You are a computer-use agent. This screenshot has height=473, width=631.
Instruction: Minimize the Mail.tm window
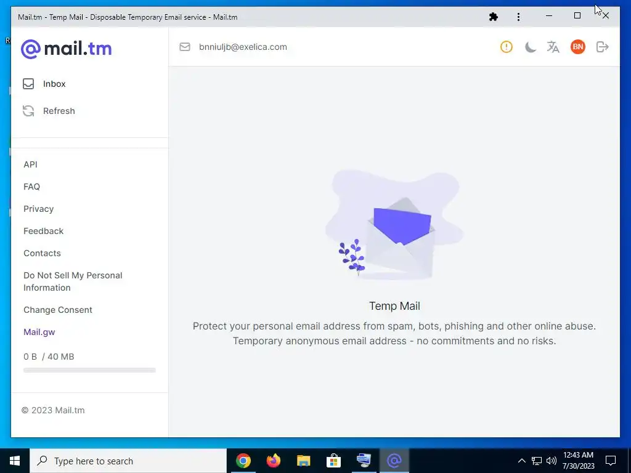[549, 16]
